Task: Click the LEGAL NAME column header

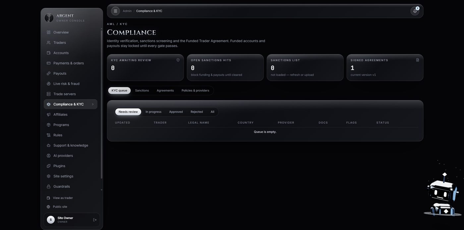Action: pos(199,123)
